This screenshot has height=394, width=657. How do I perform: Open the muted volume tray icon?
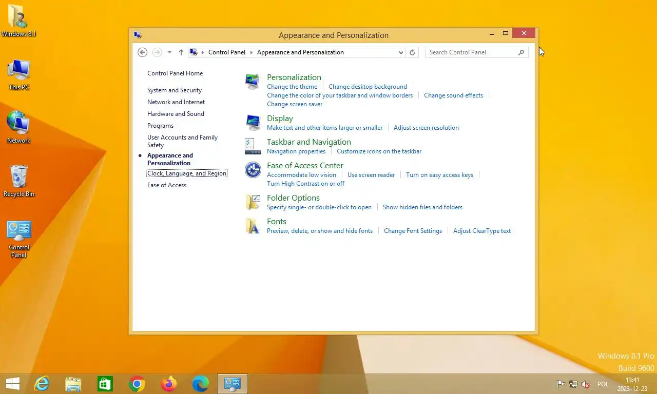coord(586,384)
